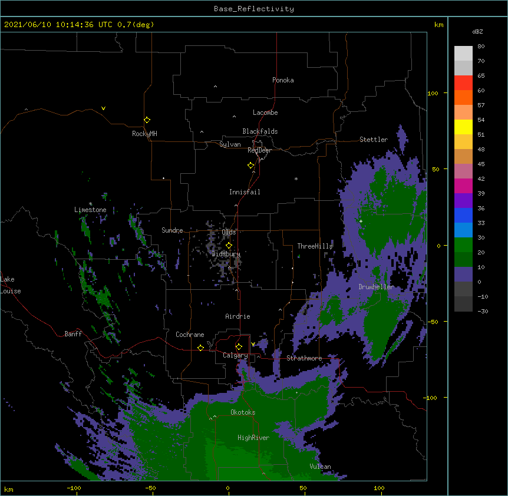
Task: Click the Sylvan town label
Action: pyautogui.click(x=230, y=144)
